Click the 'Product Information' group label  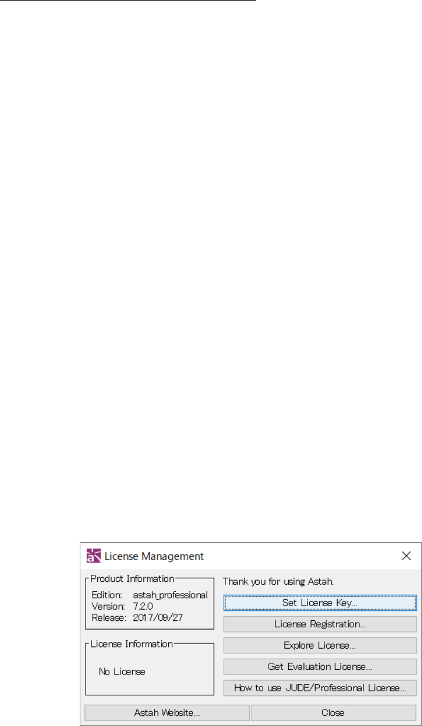(x=132, y=579)
